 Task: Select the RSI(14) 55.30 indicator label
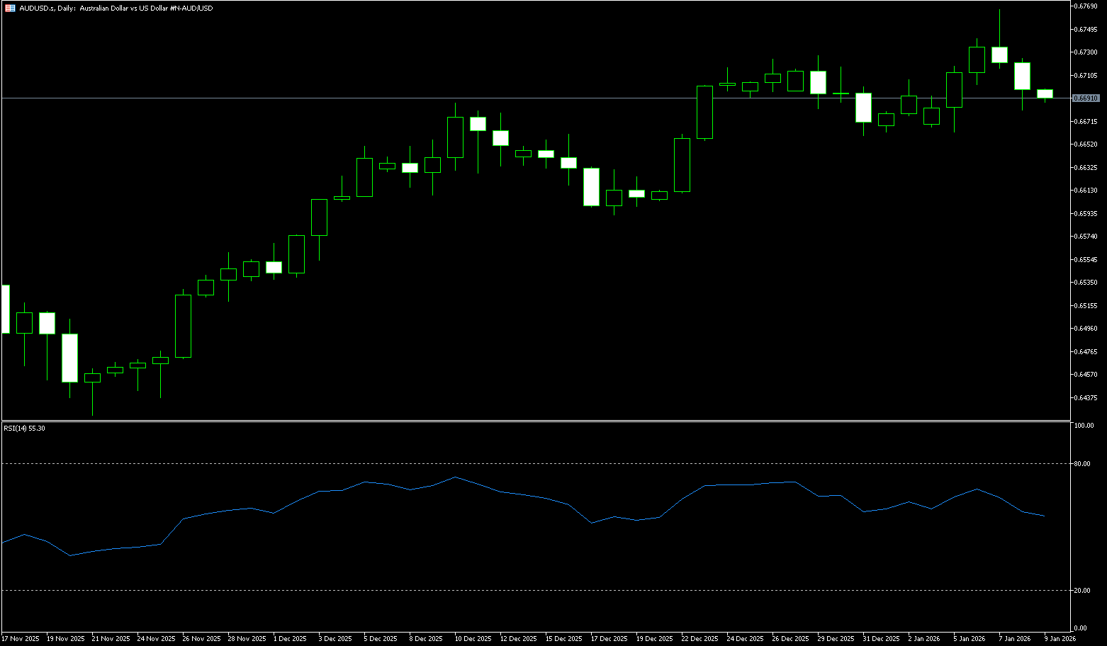click(25, 429)
